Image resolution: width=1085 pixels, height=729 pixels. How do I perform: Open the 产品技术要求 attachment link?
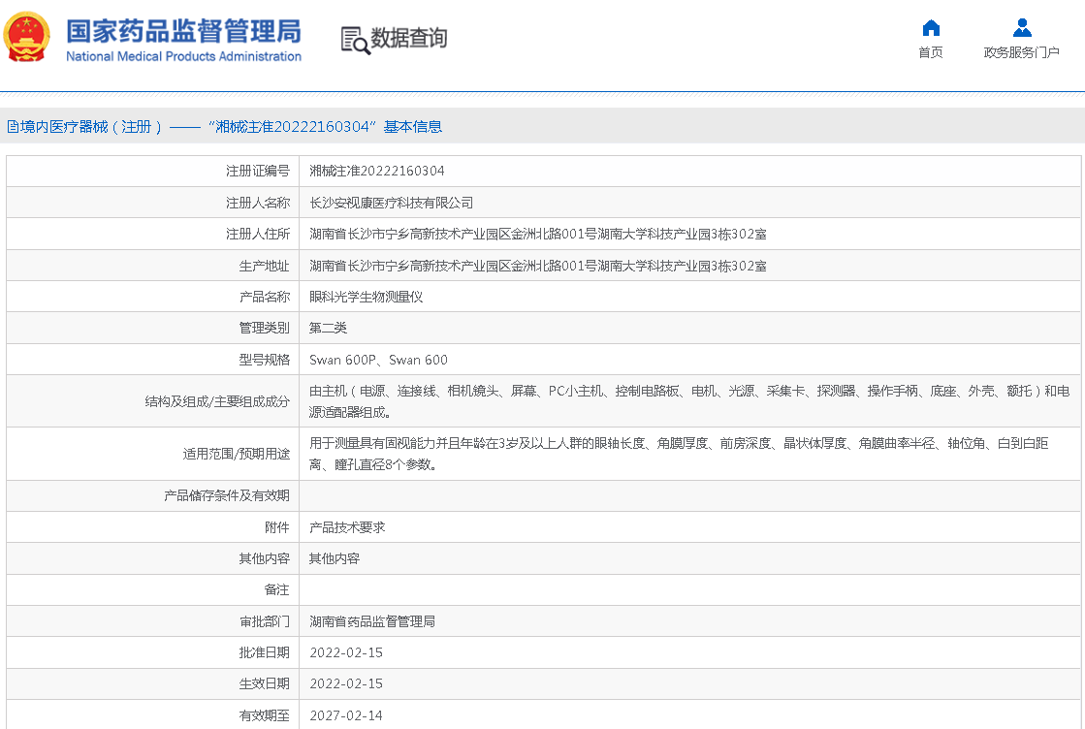tap(347, 527)
